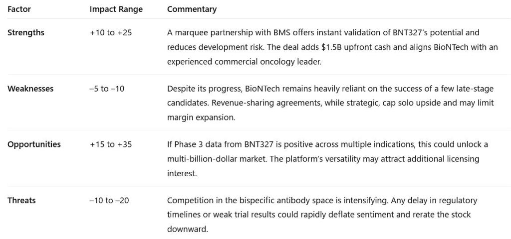Select the Threats row label
Image resolution: width=511 pixels, height=239 pixels.
point(21,200)
